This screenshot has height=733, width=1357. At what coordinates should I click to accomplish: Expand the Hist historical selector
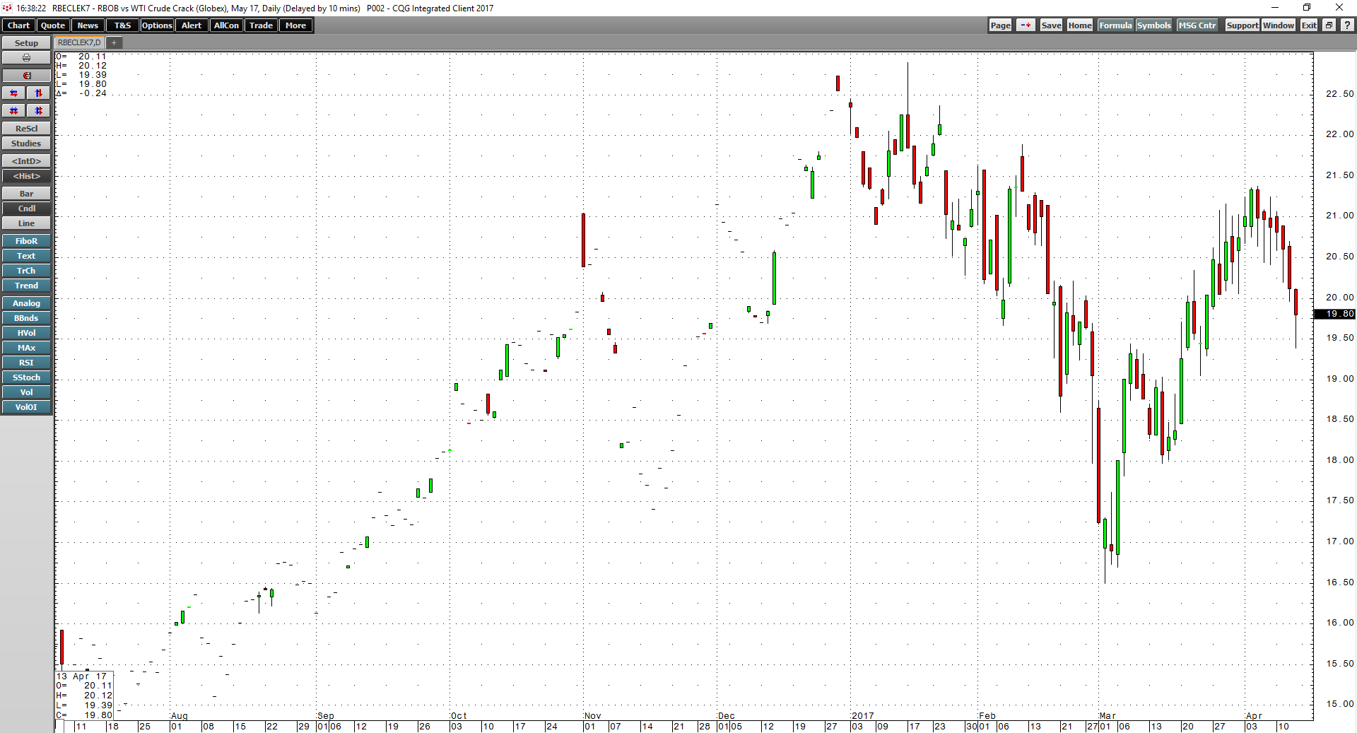click(x=26, y=176)
